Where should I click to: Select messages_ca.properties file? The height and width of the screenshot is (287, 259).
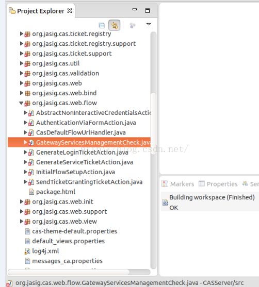click(x=67, y=261)
